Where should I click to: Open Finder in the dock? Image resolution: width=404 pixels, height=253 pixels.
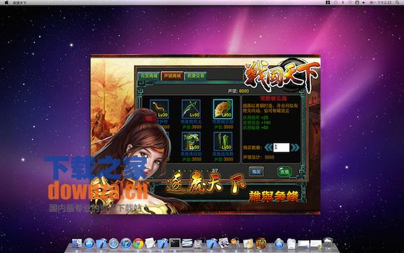[x=77, y=243]
